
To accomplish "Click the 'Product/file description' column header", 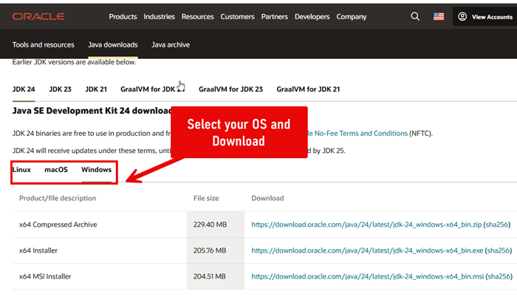I will 58,198.
